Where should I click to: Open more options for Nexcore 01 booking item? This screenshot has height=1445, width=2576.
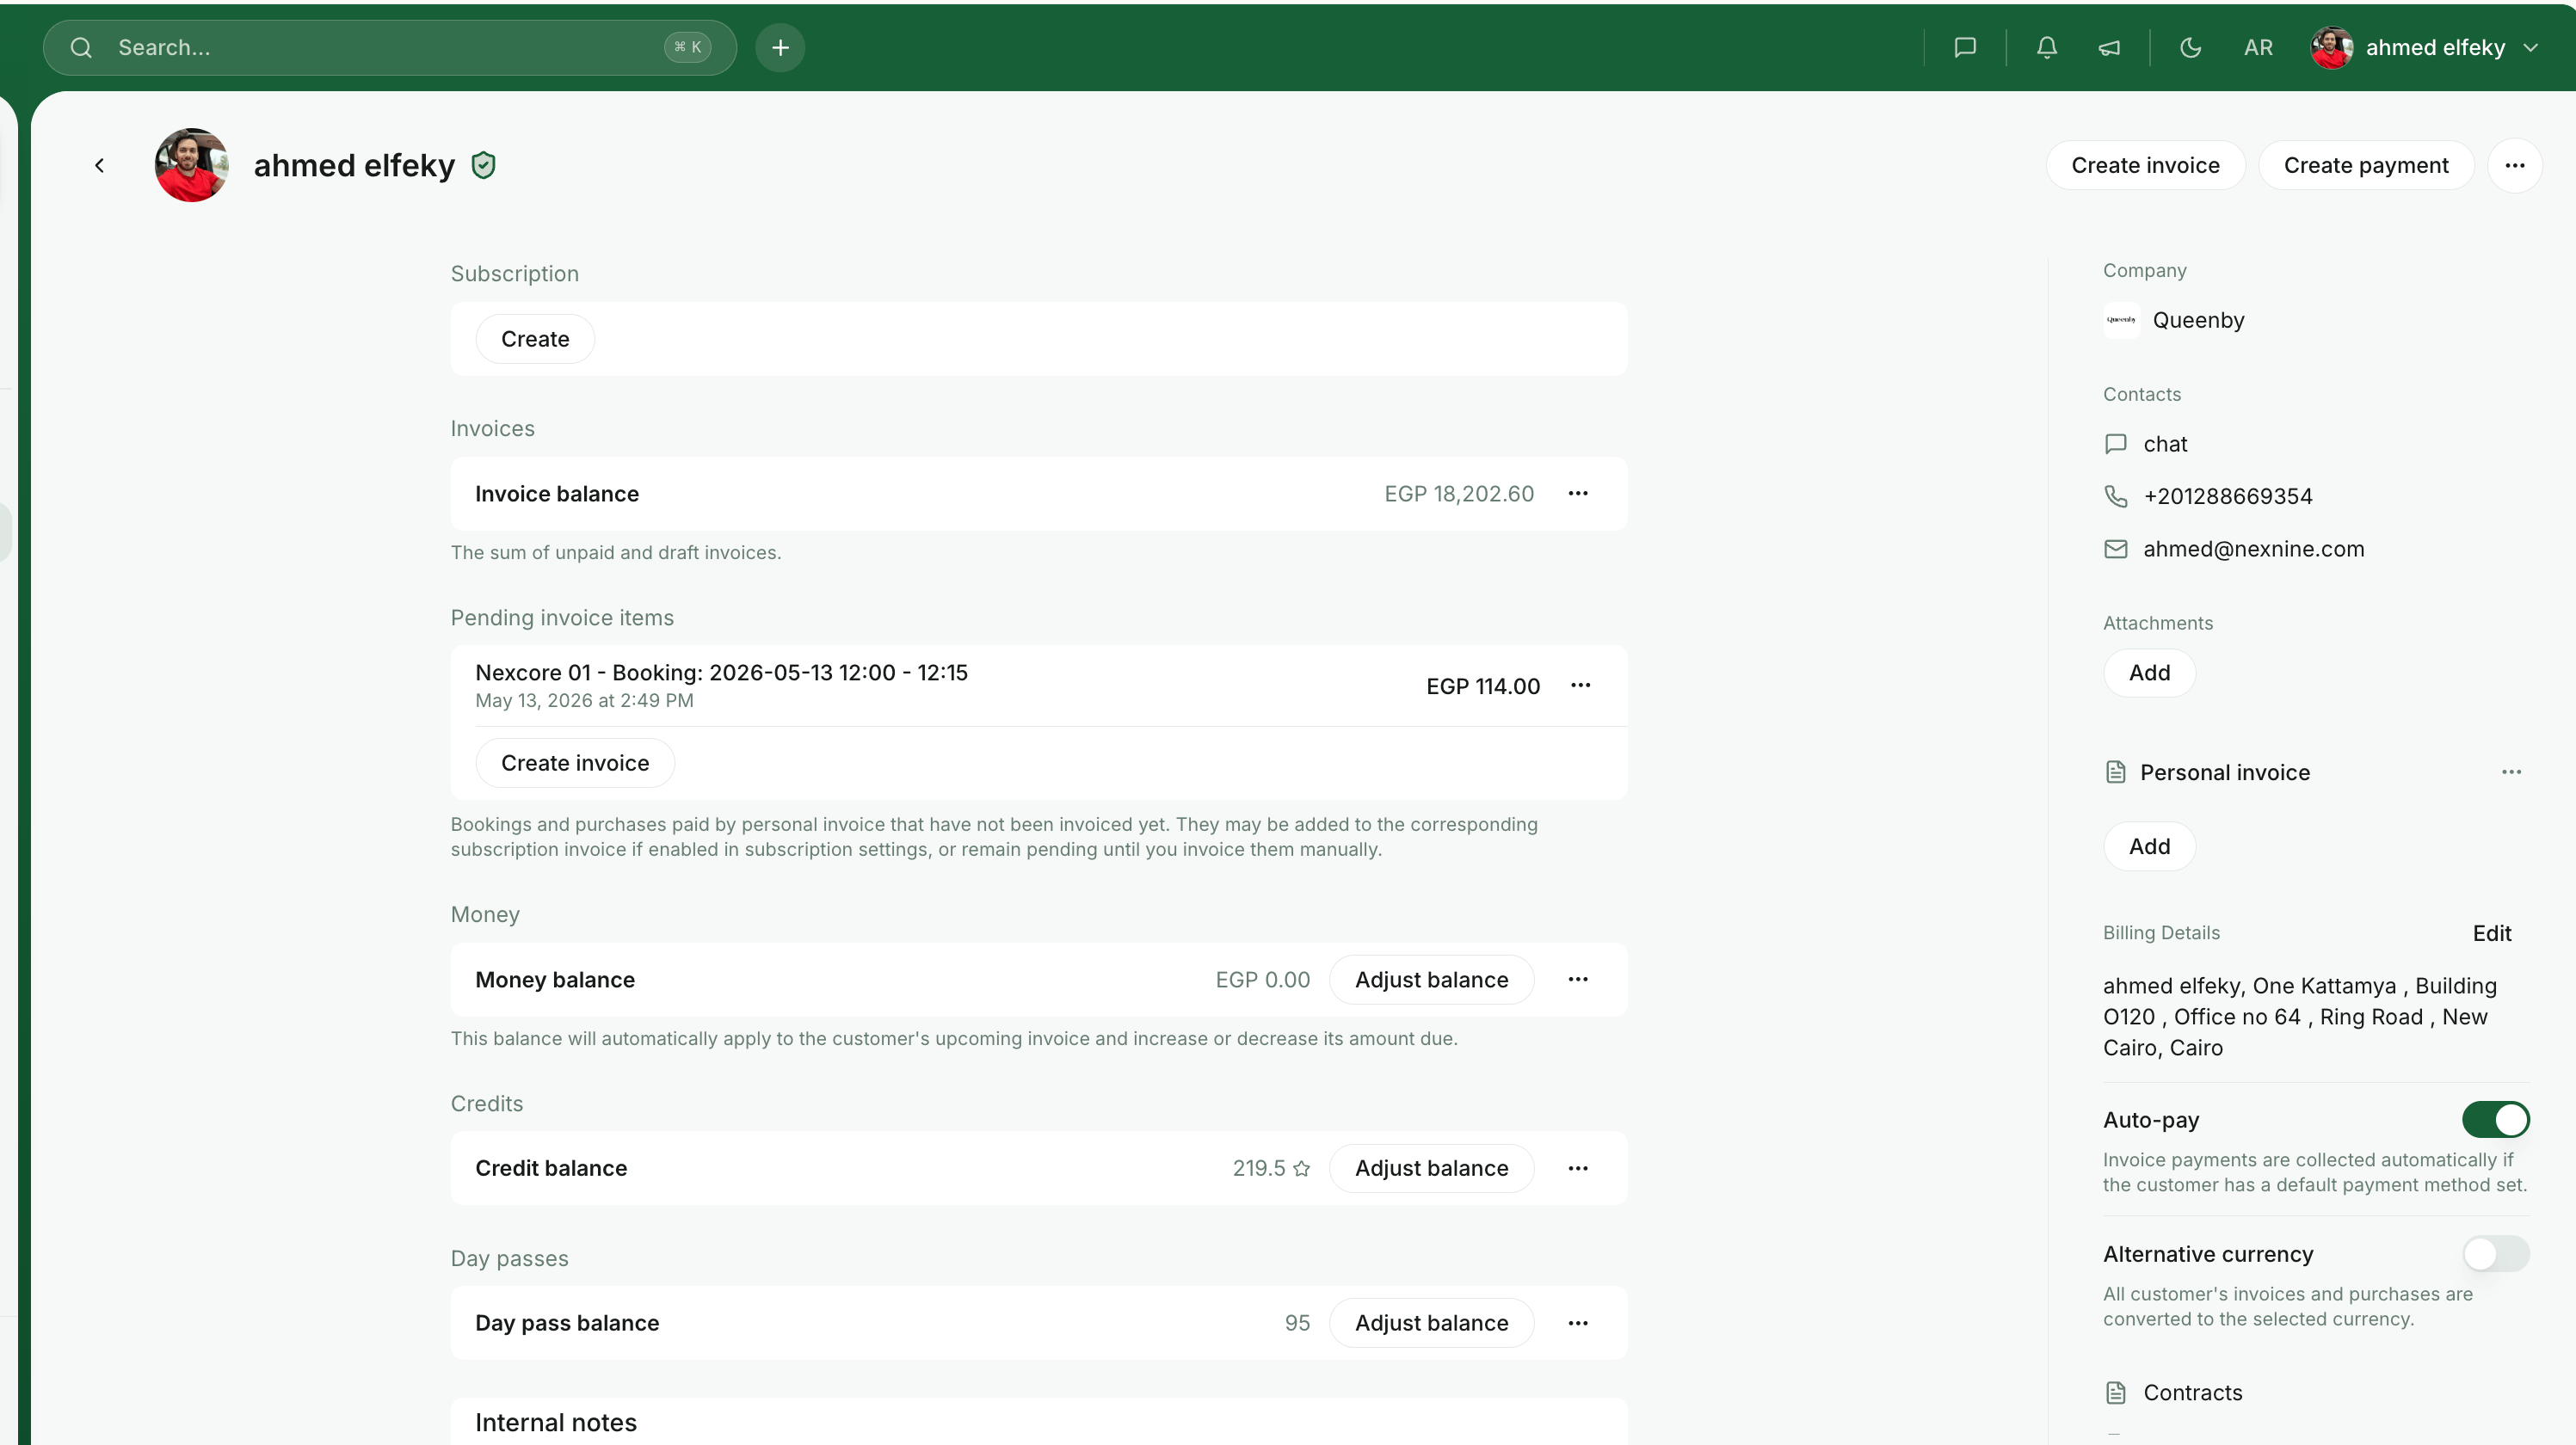click(1580, 685)
